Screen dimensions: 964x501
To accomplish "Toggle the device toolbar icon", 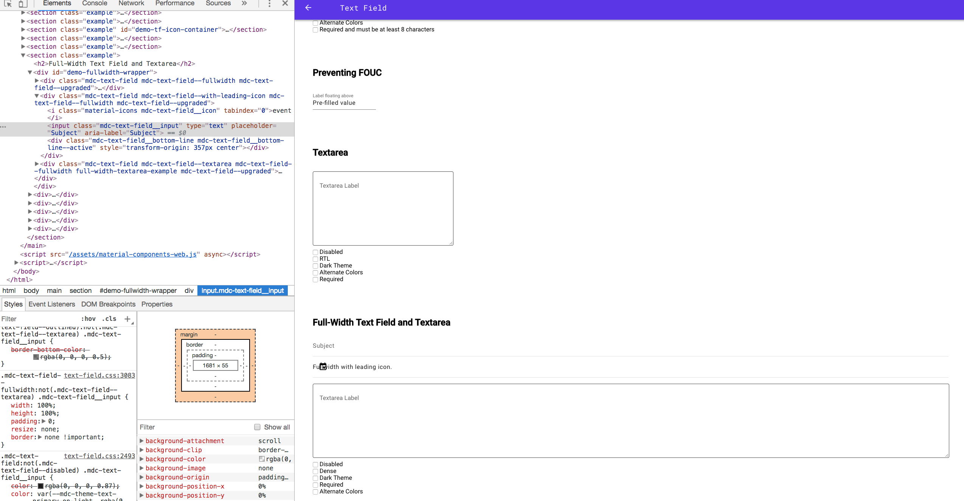I will click(x=23, y=3).
